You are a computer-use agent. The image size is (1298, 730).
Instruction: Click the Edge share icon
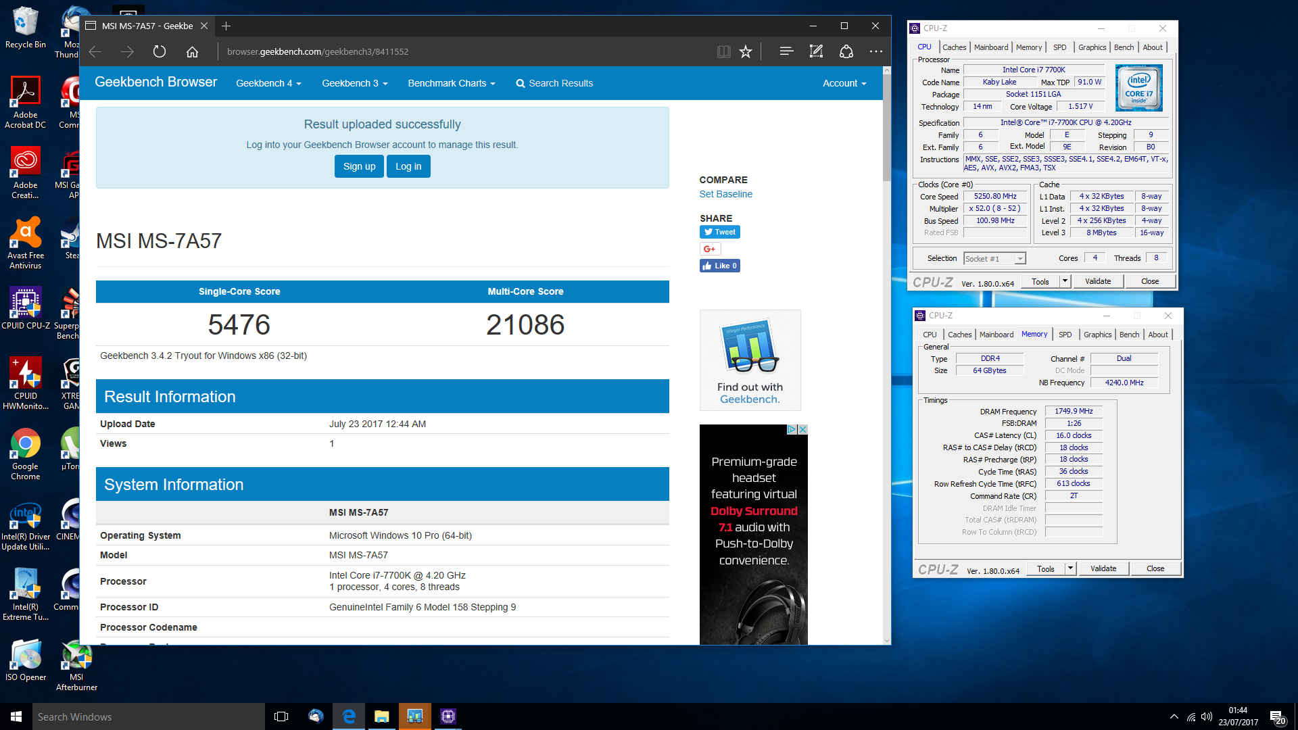click(846, 51)
